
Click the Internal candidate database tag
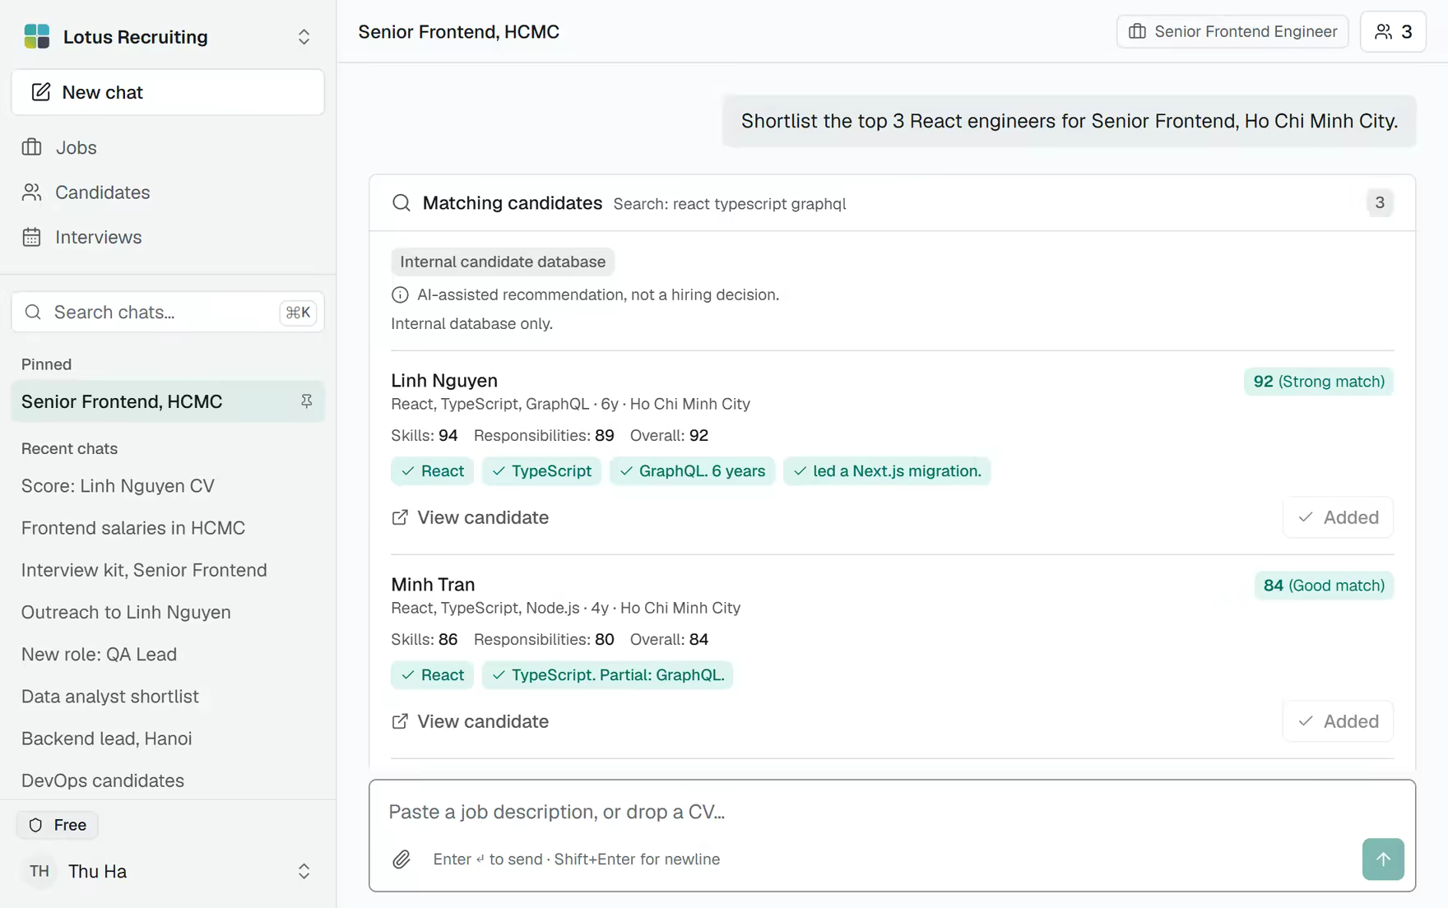point(503,262)
